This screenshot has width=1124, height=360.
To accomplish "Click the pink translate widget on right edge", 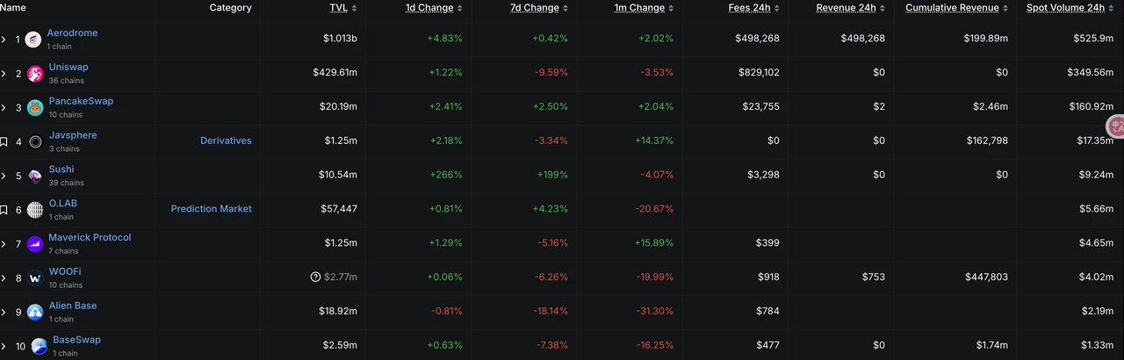I will tap(1115, 127).
